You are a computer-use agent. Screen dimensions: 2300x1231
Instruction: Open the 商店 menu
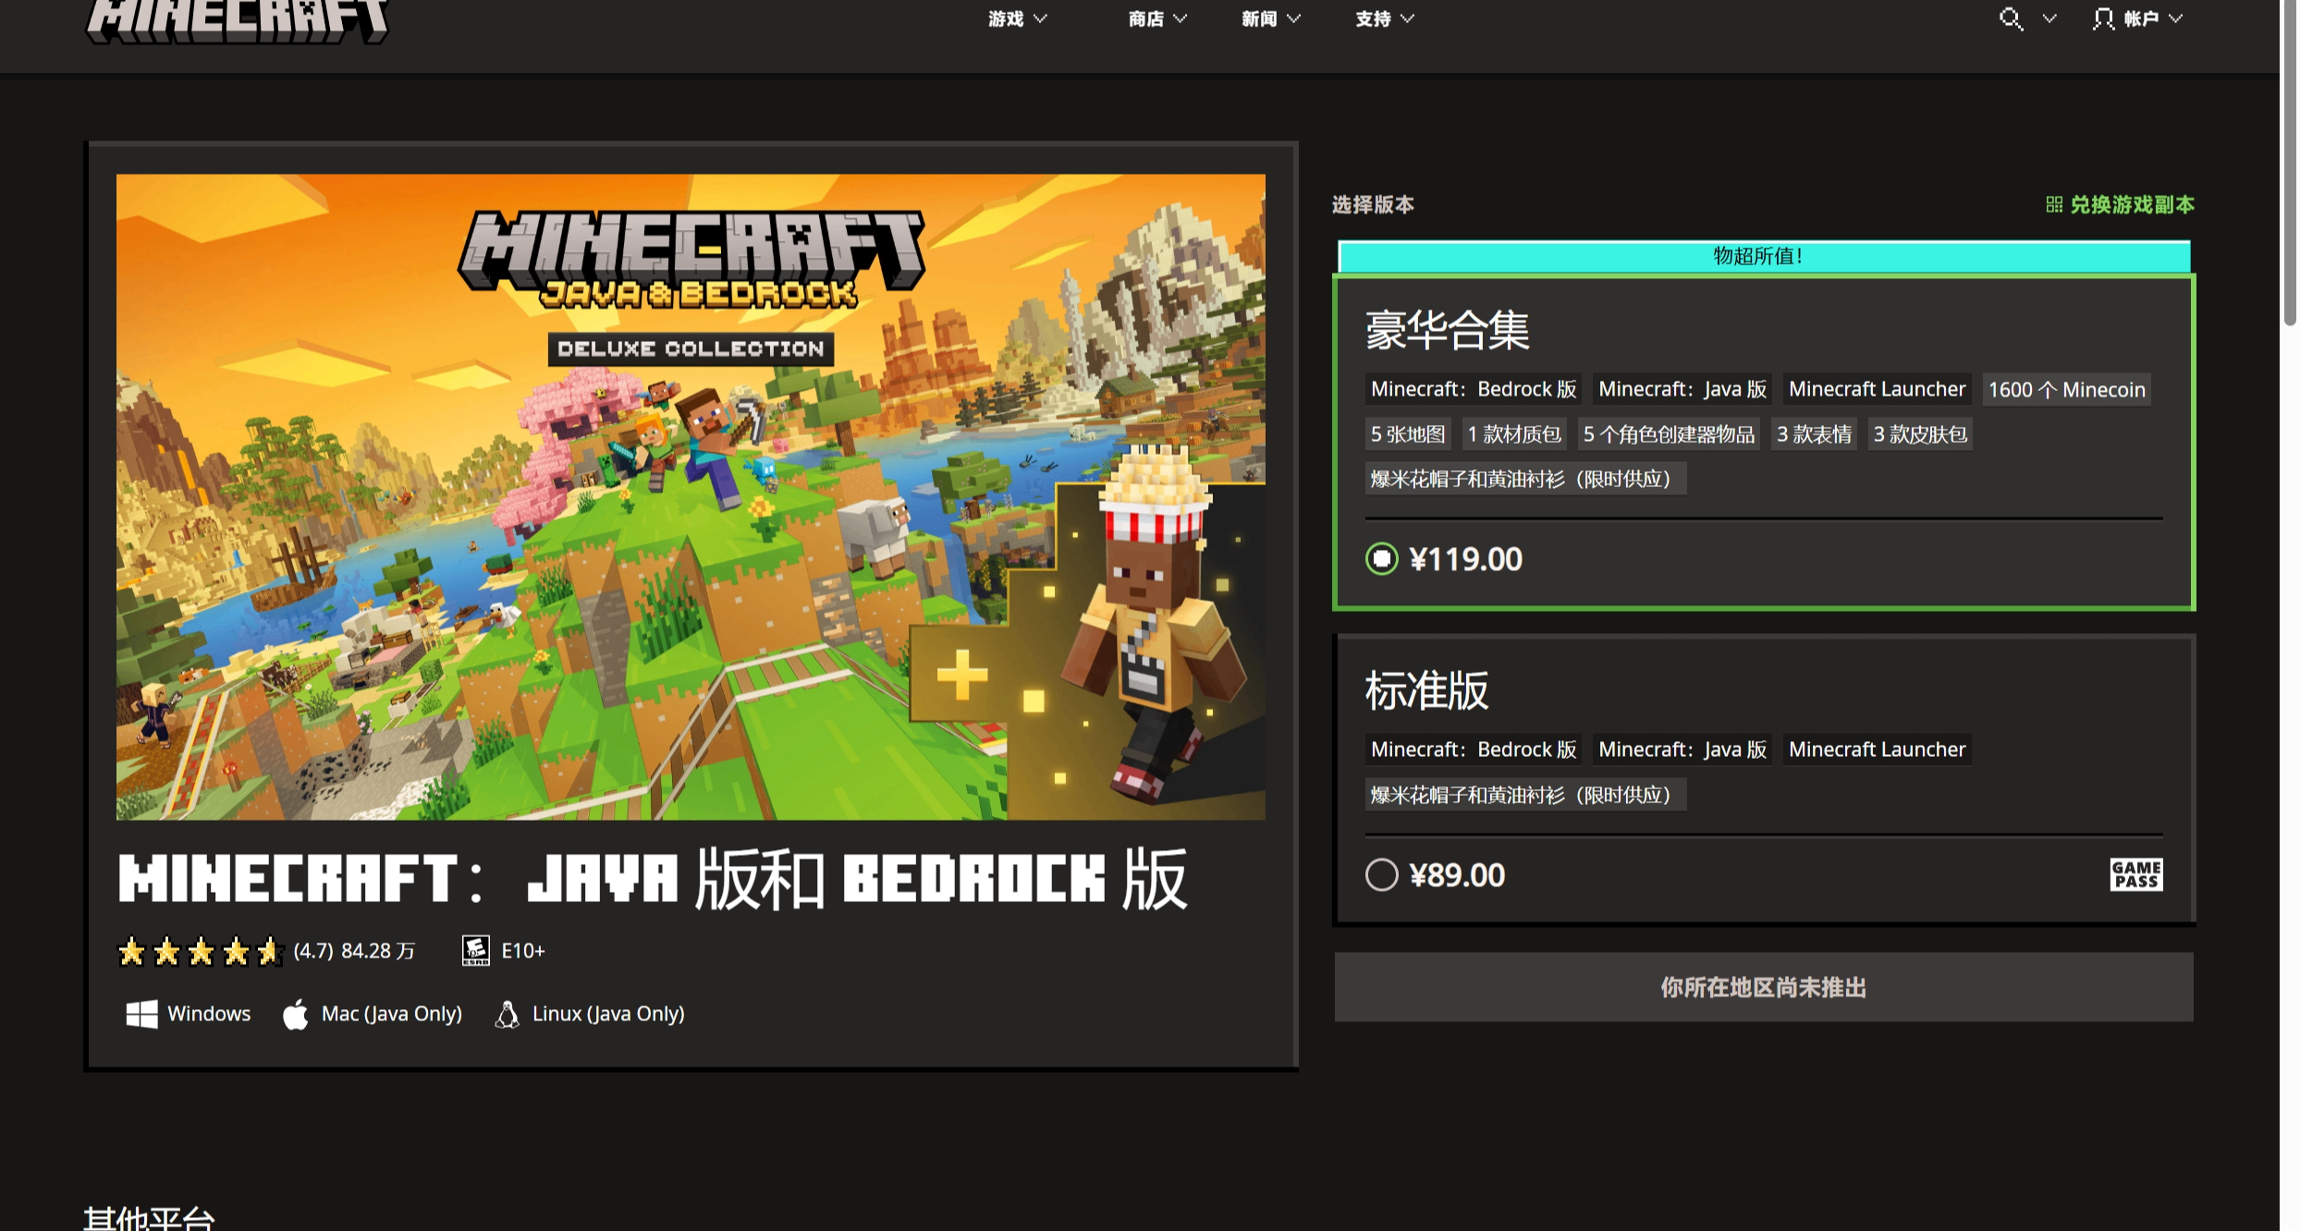click(x=1146, y=18)
